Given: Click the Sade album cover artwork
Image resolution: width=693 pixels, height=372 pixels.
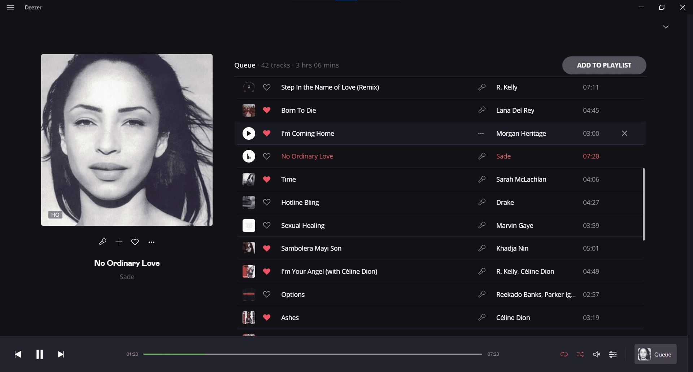Looking at the screenshot, I should tap(127, 140).
